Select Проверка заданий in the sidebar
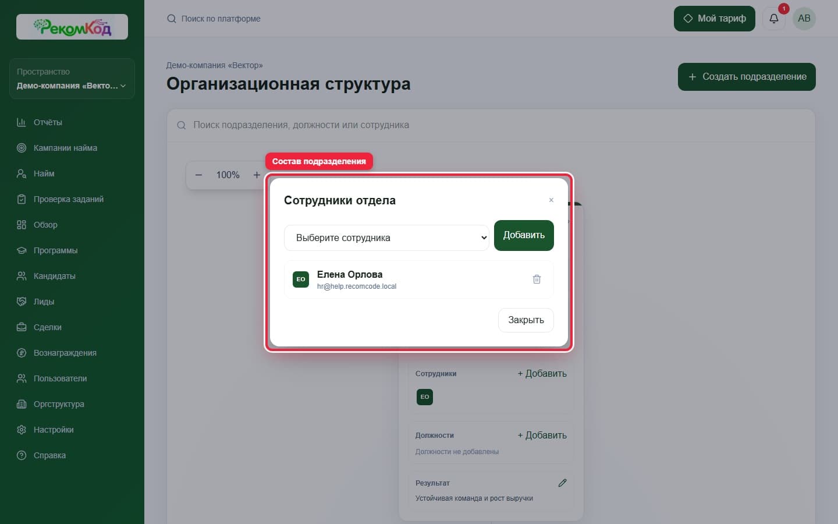Screen dimensions: 838x524 point(72,199)
